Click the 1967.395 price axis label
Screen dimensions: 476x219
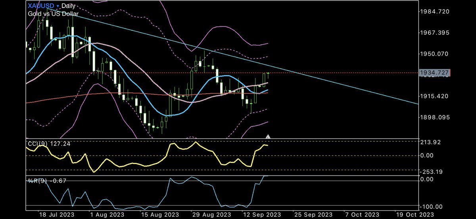(x=435, y=32)
